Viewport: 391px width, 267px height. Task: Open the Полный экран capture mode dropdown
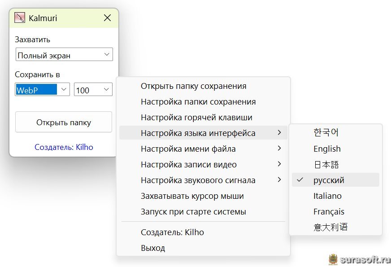click(x=64, y=55)
